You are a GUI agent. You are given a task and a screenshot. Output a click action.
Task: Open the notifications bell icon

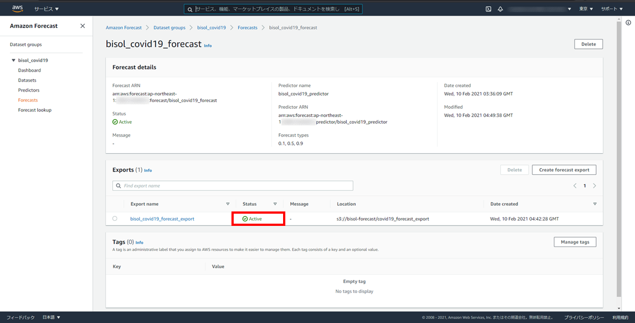coord(500,9)
